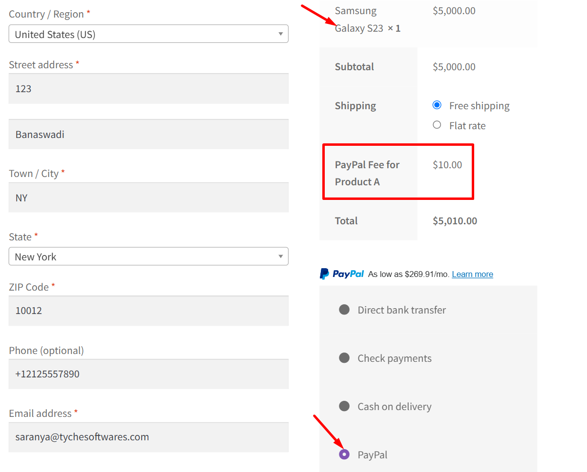
Task: Choose Flat rate shipping
Action: [437, 125]
